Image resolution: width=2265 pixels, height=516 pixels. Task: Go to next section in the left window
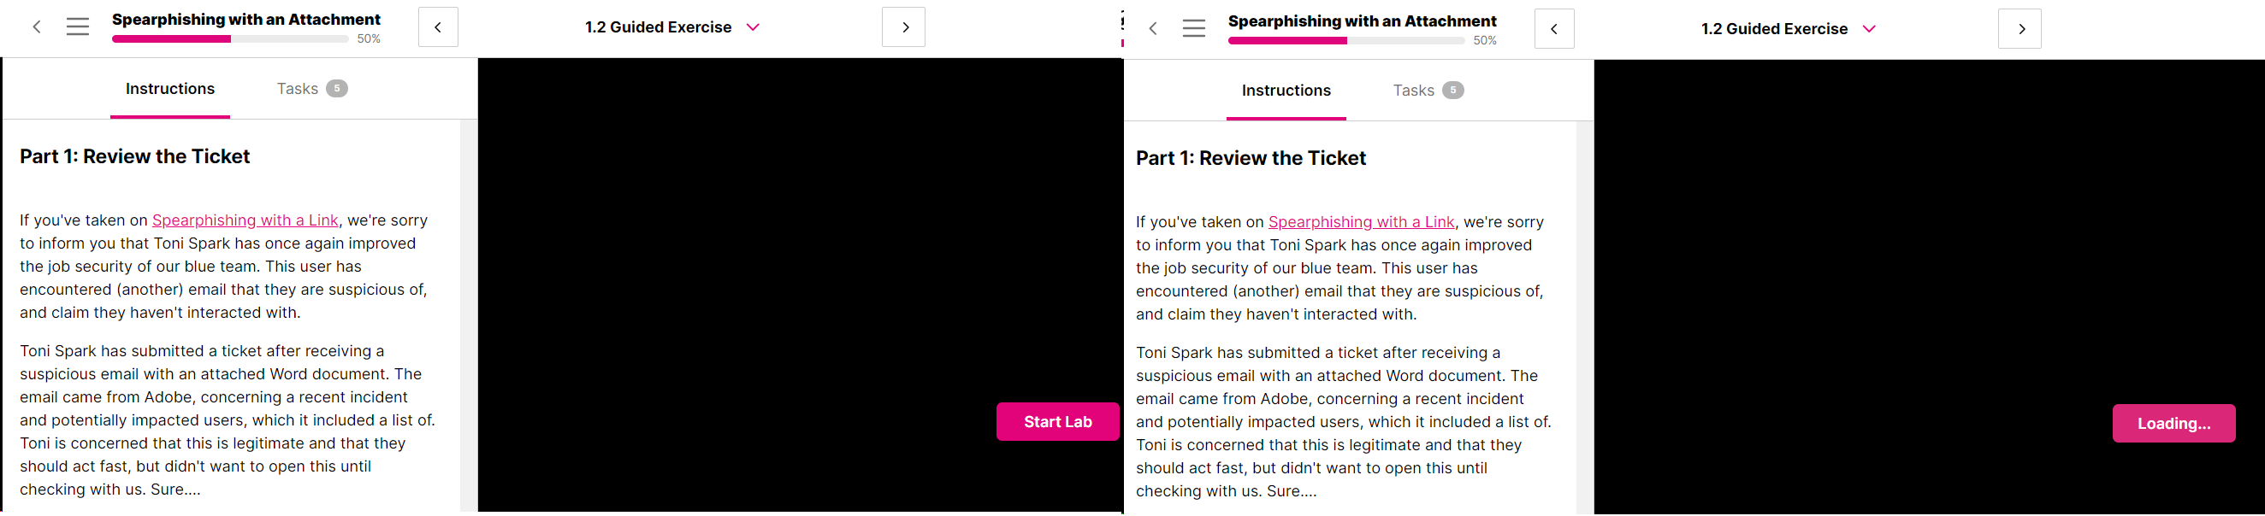pos(904,27)
